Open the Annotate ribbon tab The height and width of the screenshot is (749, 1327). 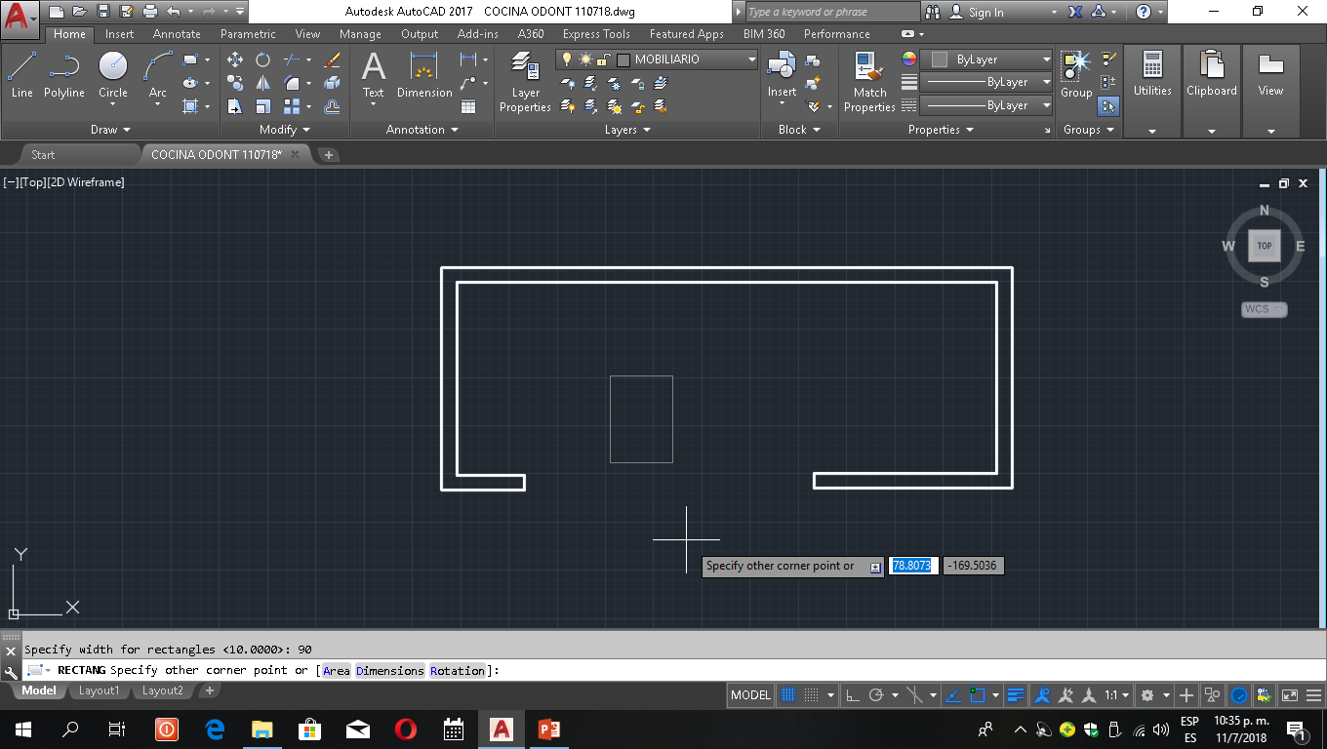[177, 33]
